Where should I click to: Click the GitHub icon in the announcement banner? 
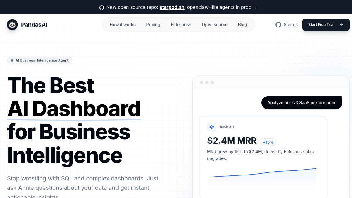(102, 7)
